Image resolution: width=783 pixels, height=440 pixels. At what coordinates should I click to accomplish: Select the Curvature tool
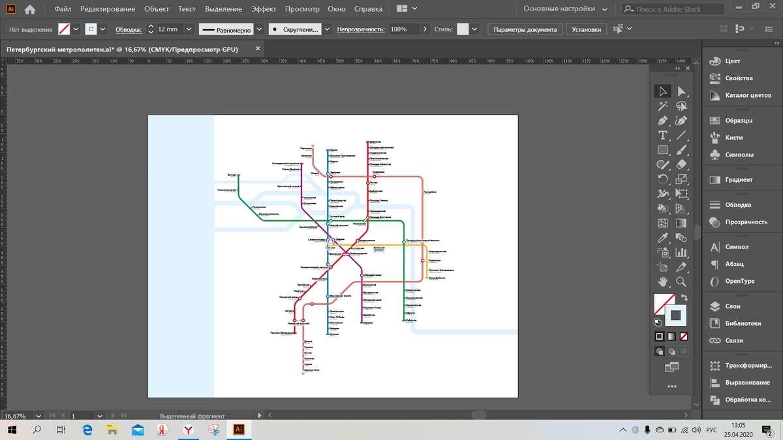pos(681,121)
